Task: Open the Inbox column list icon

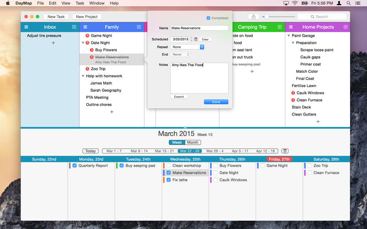Action: 26,27
